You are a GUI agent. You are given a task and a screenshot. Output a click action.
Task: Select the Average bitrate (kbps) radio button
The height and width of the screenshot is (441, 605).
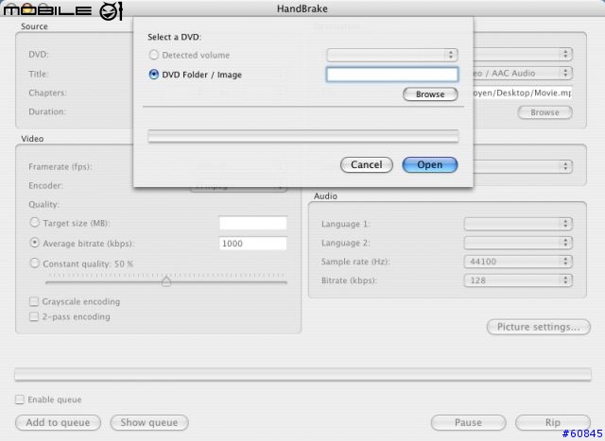click(35, 243)
